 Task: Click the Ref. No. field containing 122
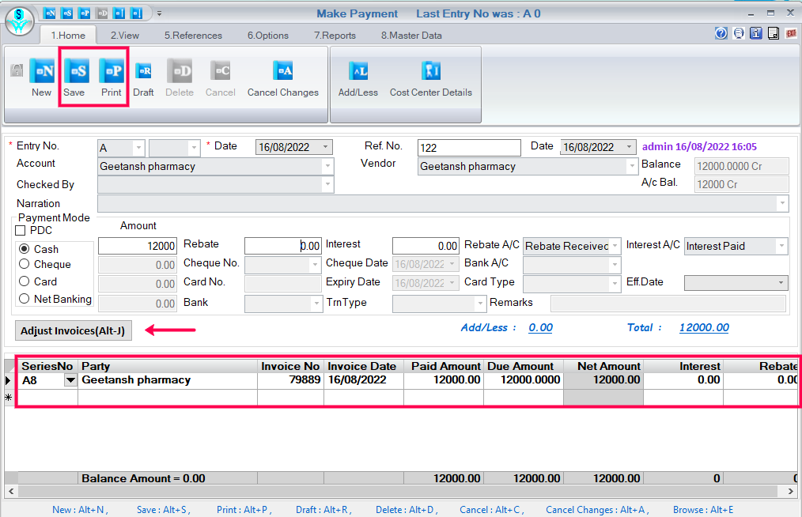coord(469,148)
